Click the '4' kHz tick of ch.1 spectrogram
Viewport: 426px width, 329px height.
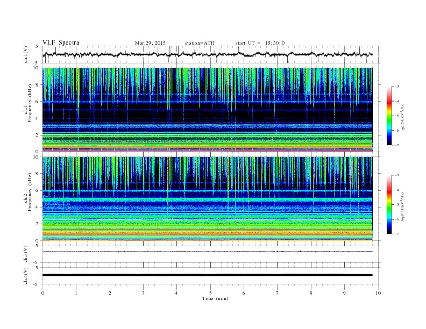pyautogui.click(x=38, y=118)
